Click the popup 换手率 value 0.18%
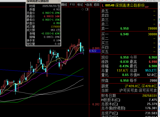Screen dimensions: 160x117 (57, 40)
